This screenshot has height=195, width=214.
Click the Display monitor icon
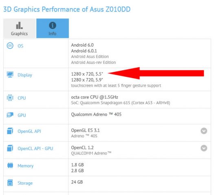[10, 74]
